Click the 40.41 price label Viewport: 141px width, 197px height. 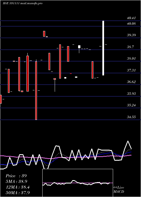[131, 18]
